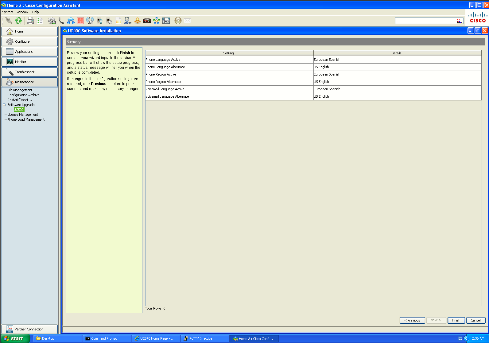Switch to UC540 Home Page taskbar item
Image resolution: width=489 pixels, height=343 pixels.
pos(156,338)
